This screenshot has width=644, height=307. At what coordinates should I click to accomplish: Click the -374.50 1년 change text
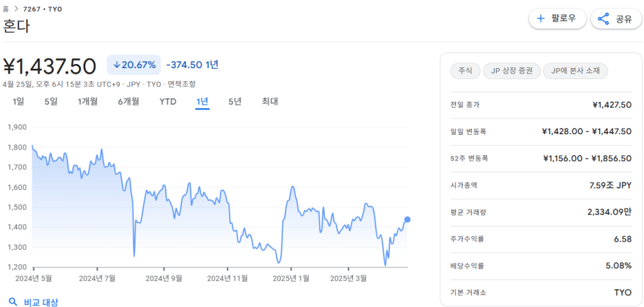[x=192, y=65]
